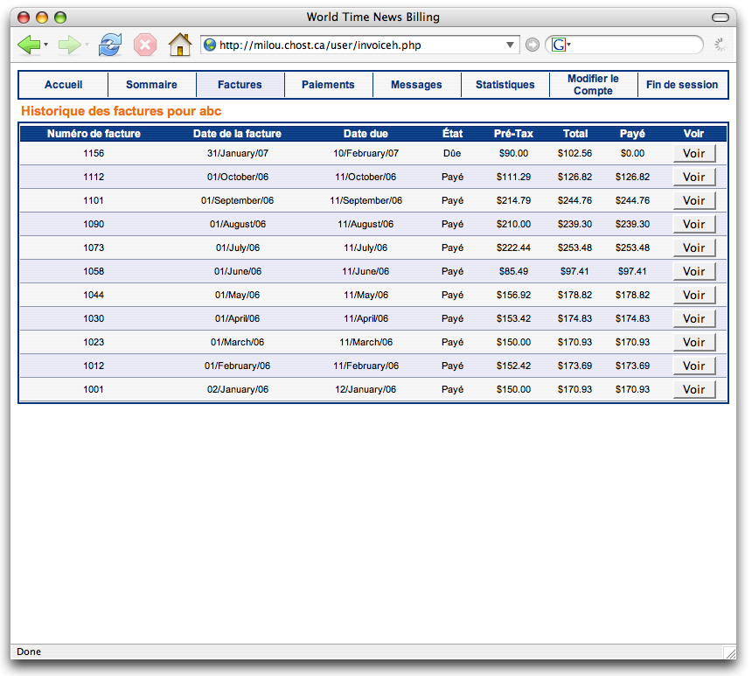This screenshot has height=676, width=752.
Task: Click the site globe icon in the address bar
Action: 210,45
